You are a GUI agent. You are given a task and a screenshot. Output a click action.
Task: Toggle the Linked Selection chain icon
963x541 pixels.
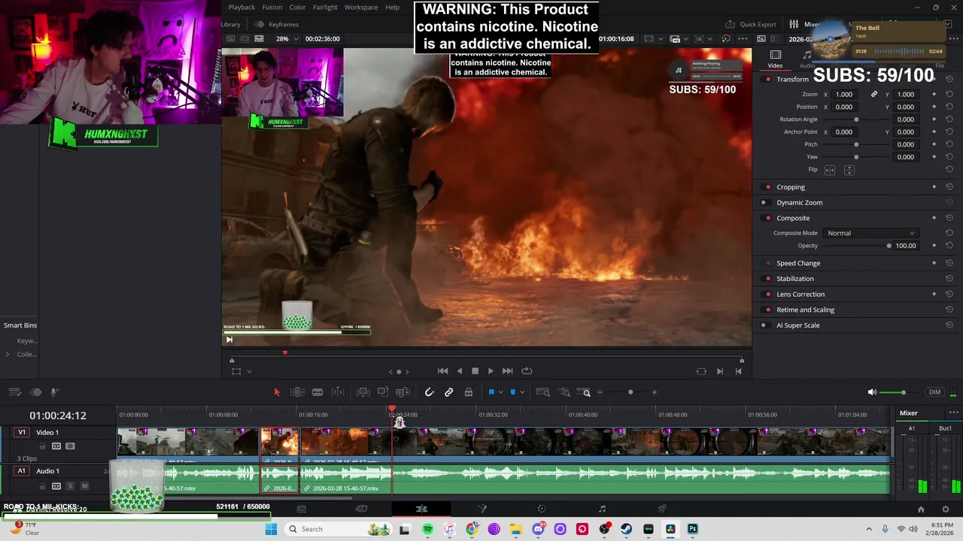[449, 392]
